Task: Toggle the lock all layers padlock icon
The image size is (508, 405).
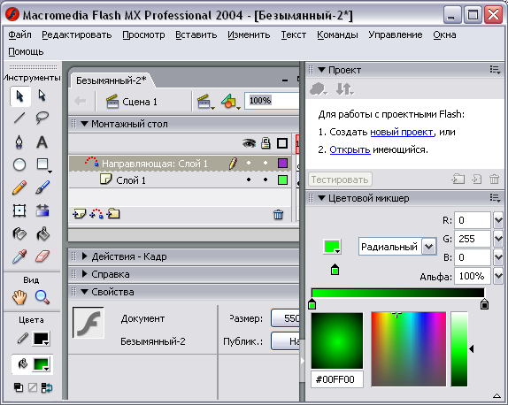Action: click(266, 142)
